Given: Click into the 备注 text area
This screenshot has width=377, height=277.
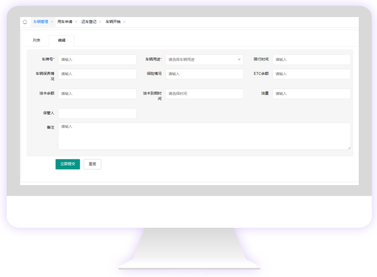Looking at the screenshot, I should coord(204,136).
